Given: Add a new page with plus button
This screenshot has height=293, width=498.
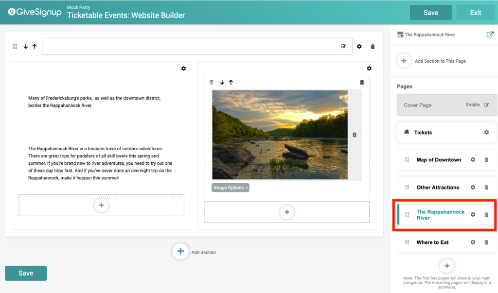Looking at the screenshot, I should 447,266.
